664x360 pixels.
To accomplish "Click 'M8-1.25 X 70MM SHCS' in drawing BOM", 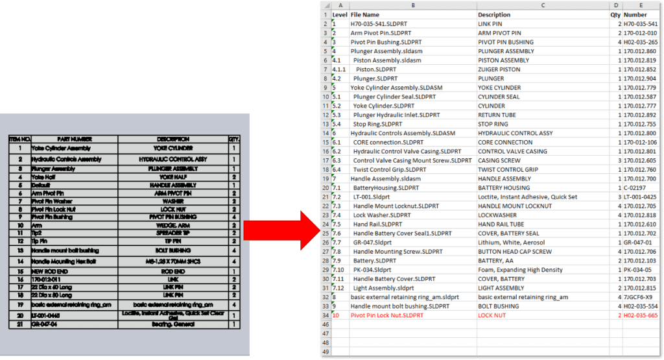I will (172, 262).
